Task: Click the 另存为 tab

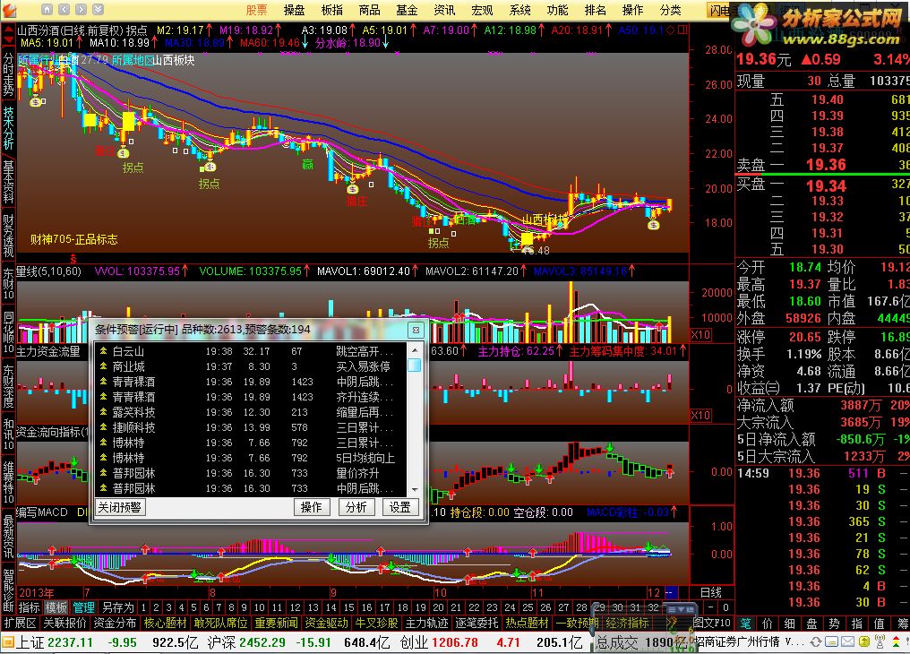Action: [118, 607]
